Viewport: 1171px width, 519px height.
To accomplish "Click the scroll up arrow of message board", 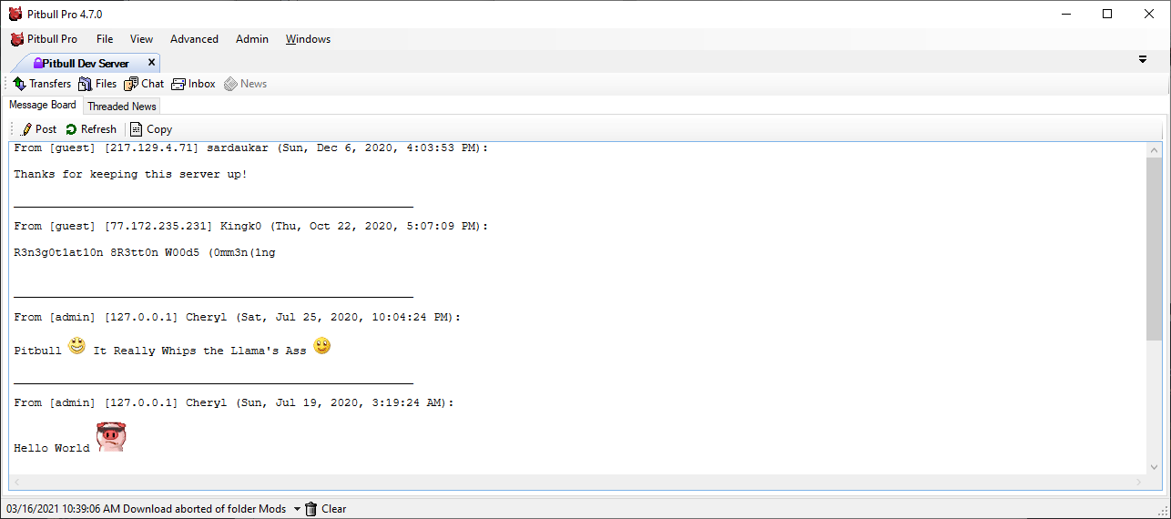I will pyautogui.click(x=1155, y=149).
